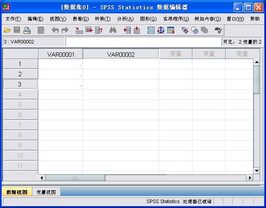266x208 pixels.
Task: Open the Dialog Recall icon
Action: click(41, 30)
